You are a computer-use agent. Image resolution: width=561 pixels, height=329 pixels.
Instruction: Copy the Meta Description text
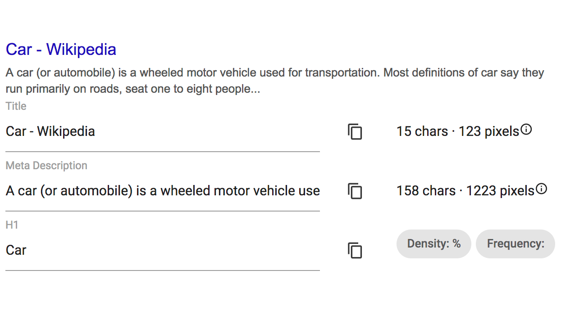(355, 191)
